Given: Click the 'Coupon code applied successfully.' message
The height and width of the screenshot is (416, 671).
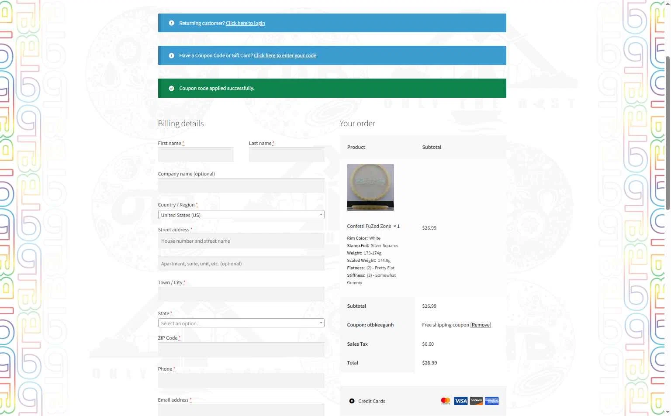Looking at the screenshot, I should coord(217,88).
